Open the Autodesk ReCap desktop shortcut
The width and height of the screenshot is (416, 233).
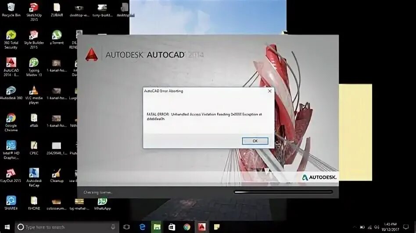34,177
